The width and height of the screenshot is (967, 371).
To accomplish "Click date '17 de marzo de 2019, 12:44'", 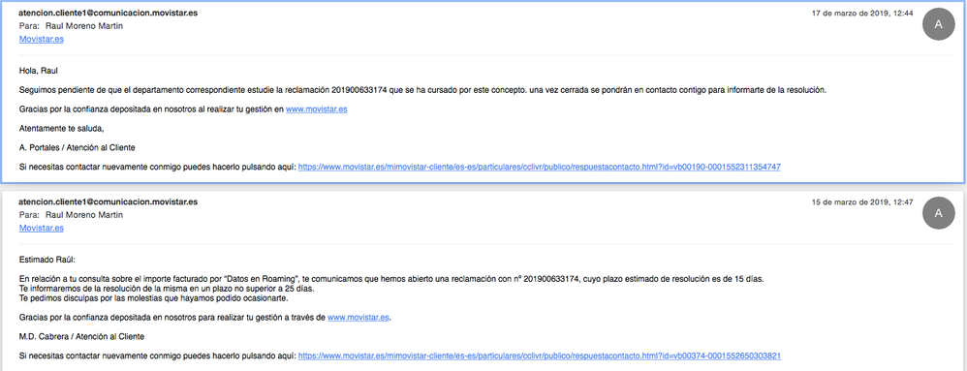I will coord(862,13).
